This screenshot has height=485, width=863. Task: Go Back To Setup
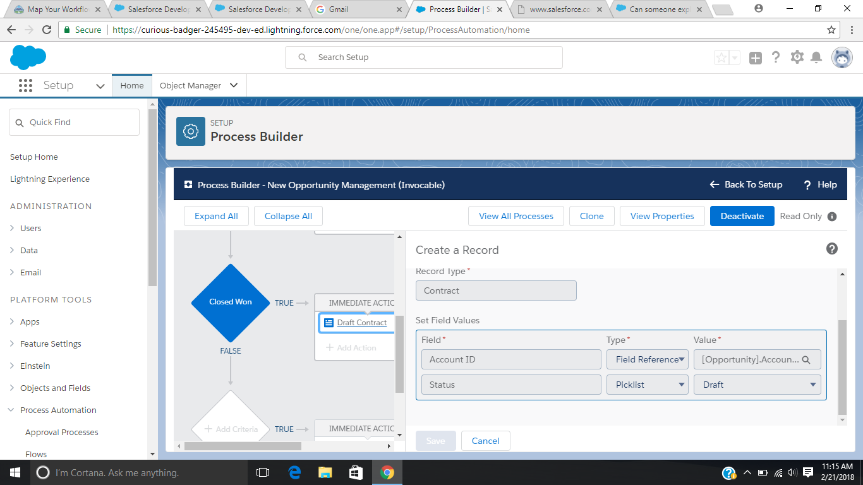[x=746, y=184]
